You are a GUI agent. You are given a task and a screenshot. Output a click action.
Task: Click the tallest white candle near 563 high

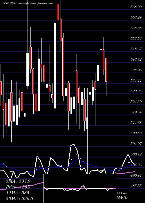pyautogui.click(x=55, y=66)
